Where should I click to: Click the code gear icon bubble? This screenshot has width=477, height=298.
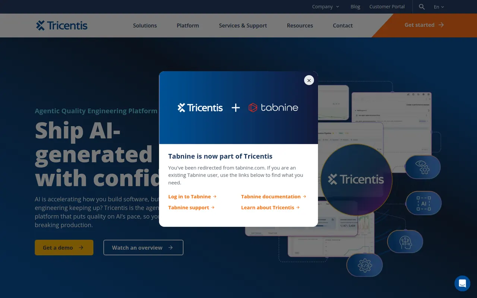pos(364,265)
